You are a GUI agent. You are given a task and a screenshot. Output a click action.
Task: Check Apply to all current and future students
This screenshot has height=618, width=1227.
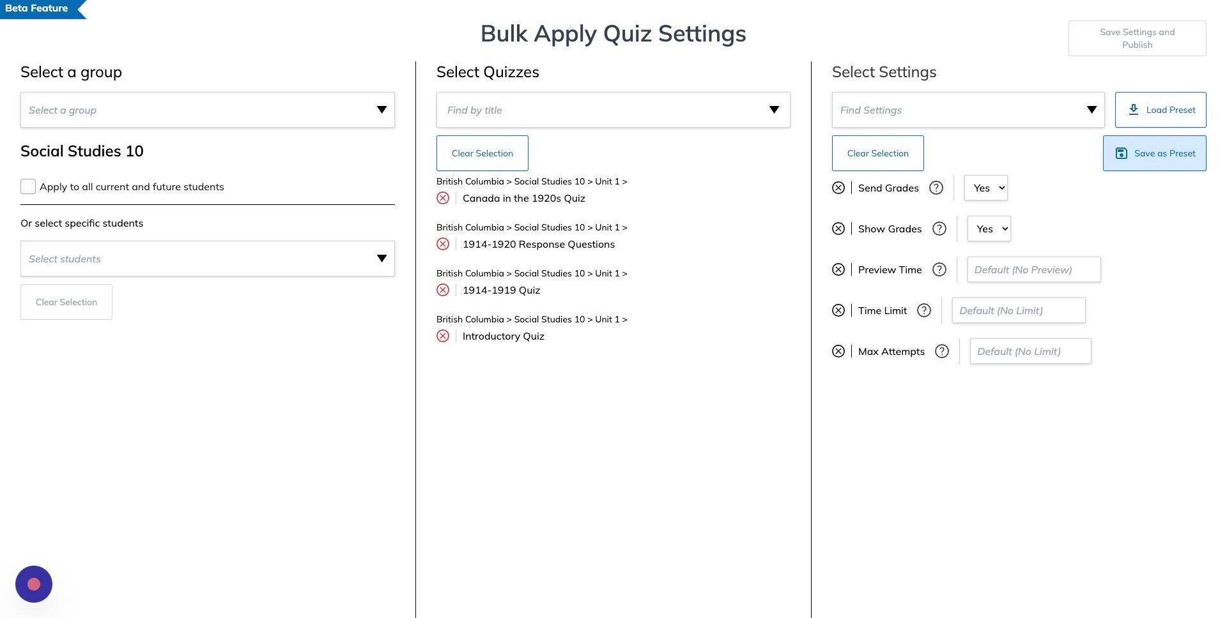[28, 186]
